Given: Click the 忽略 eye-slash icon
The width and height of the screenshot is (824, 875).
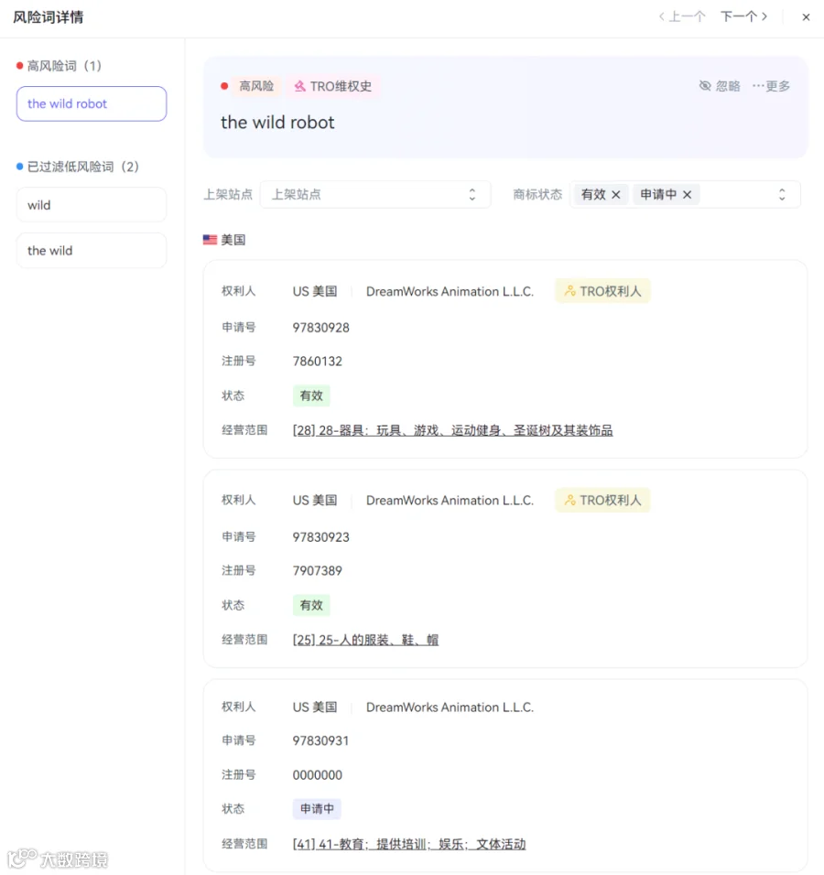Looking at the screenshot, I should tap(705, 86).
